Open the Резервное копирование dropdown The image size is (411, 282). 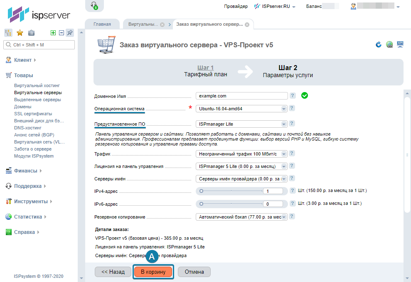[x=241, y=216]
